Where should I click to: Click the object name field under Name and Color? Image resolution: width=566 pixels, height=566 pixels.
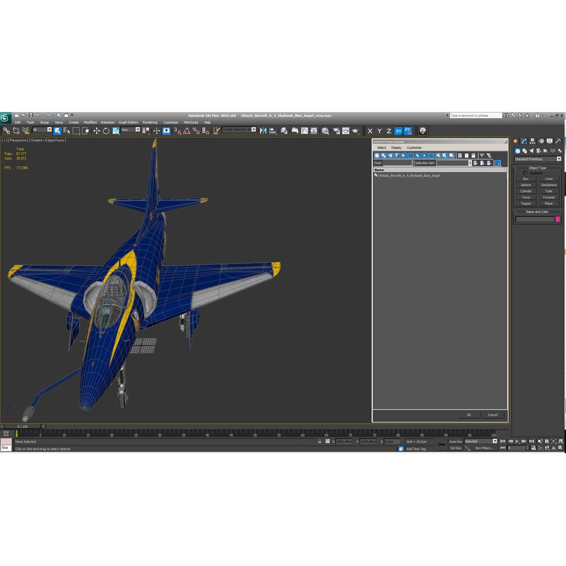point(535,219)
